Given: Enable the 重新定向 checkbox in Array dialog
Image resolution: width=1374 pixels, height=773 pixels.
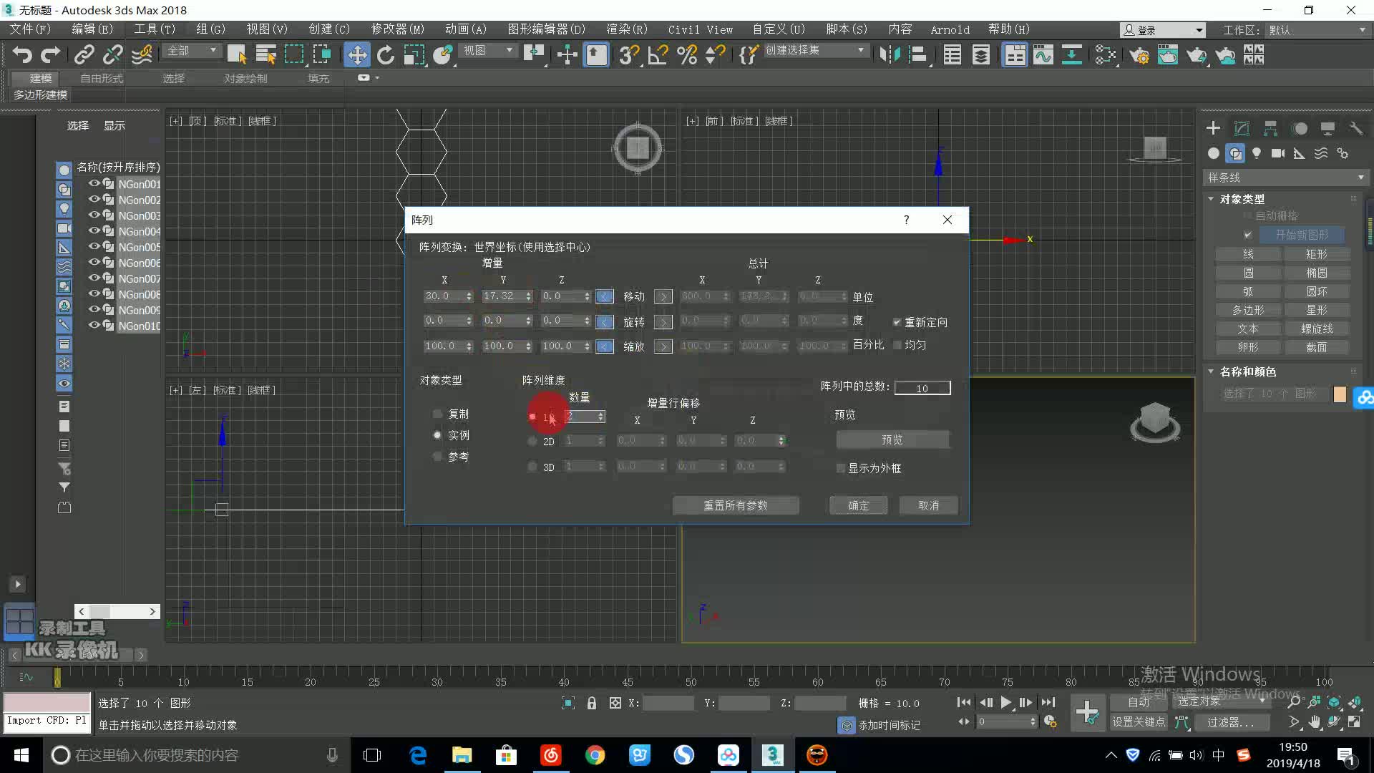Looking at the screenshot, I should tap(897, 322).
